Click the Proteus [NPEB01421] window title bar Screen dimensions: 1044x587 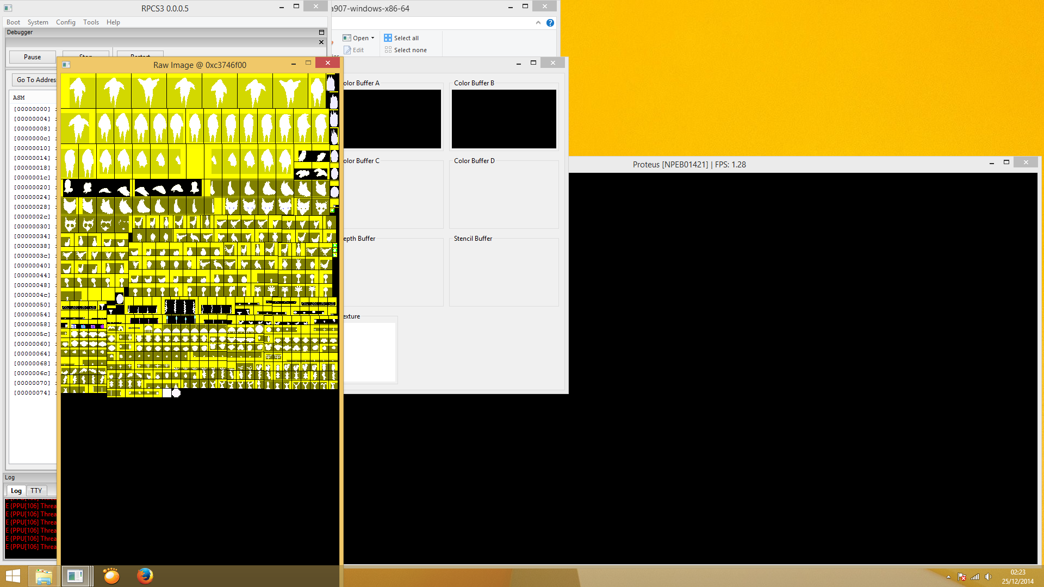pos(689,164)
